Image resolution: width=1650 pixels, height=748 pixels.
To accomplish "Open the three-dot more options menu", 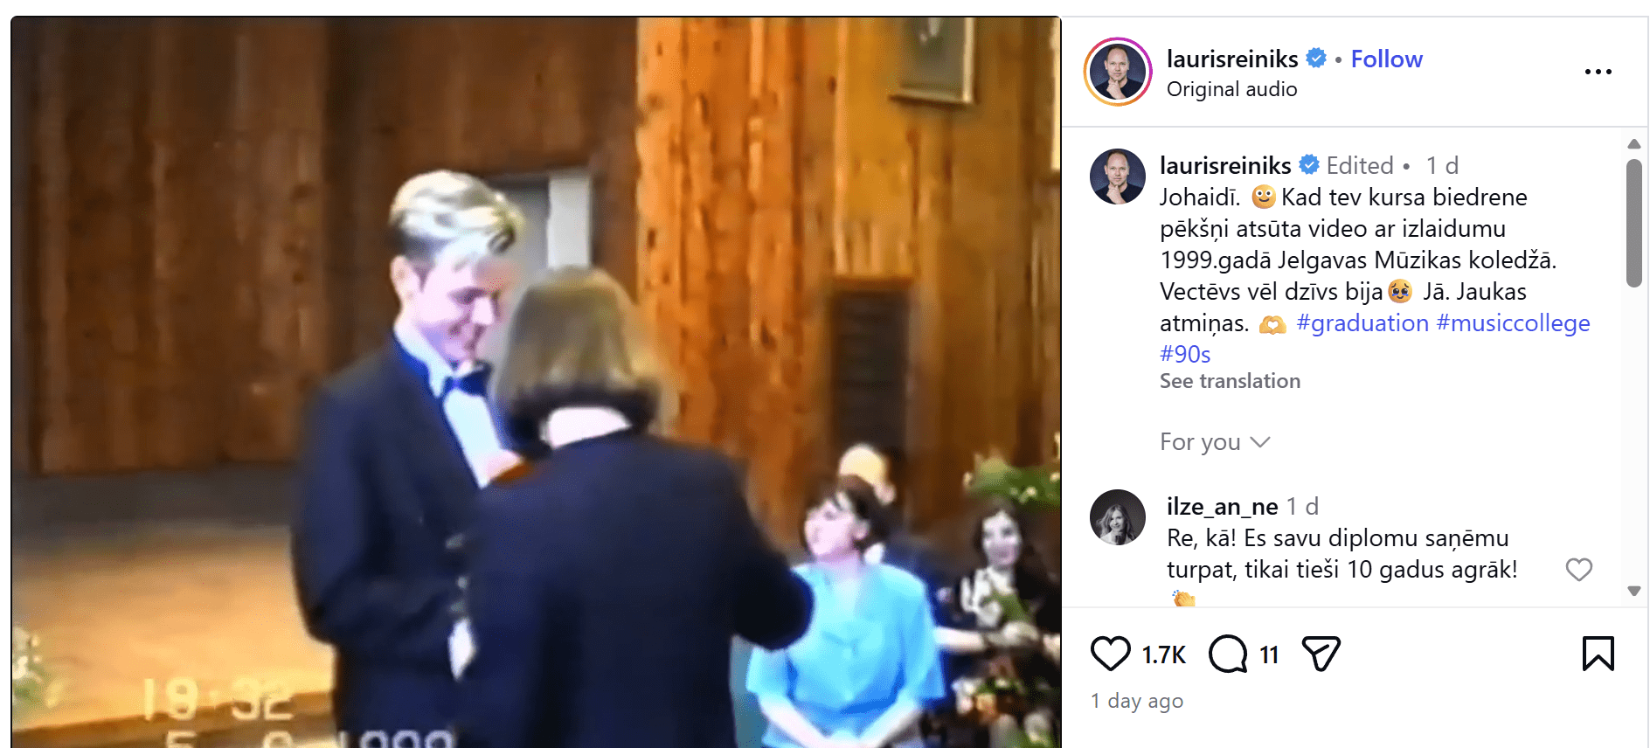I will click(x=1598, y=72).
